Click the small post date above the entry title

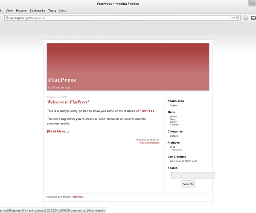57,97
